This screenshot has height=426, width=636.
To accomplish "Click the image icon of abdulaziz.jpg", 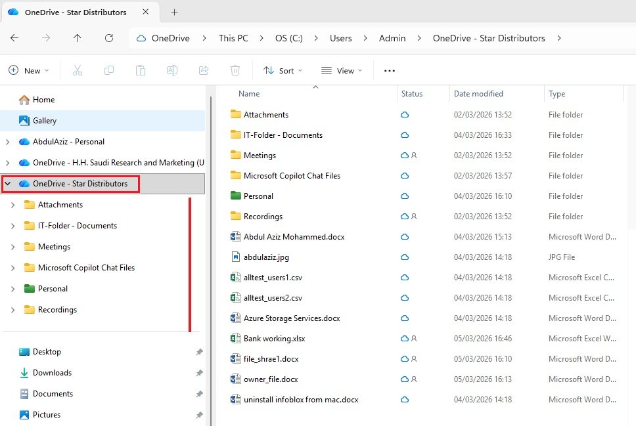I will tap(236, 257).
